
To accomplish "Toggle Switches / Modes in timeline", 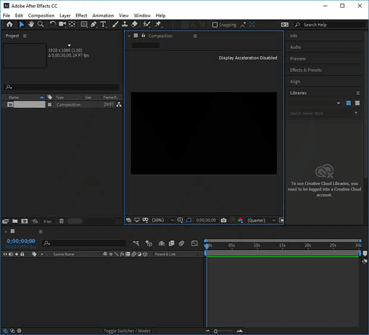I will 127,331.
